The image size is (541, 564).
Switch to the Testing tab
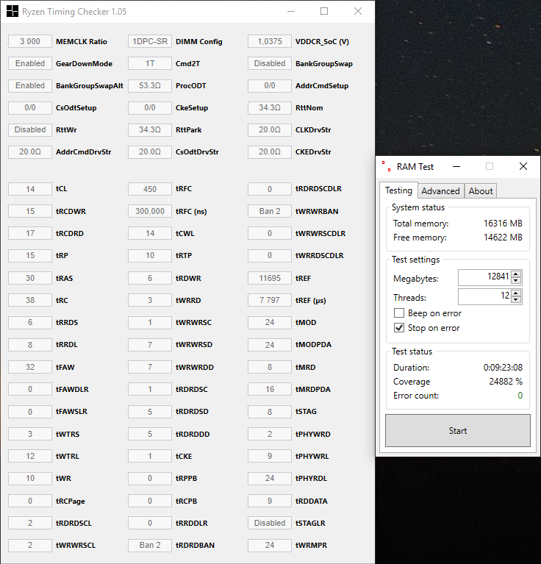pyautogui.click(x=398, y=190)
